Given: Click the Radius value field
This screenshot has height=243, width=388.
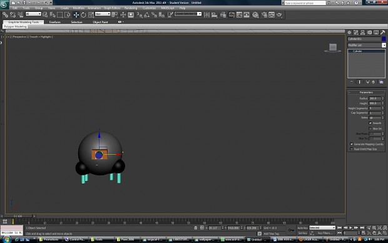Looking at the screenshot, I should pos(375,98).
